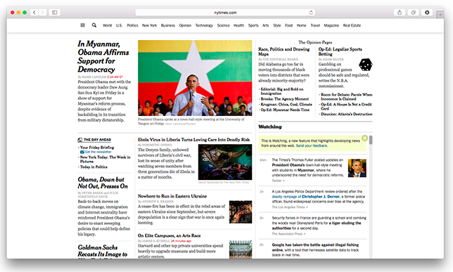Open 'Nowhere to Run in Eastern Ukraine' article
453x272 pixels.
coord(172,196)
